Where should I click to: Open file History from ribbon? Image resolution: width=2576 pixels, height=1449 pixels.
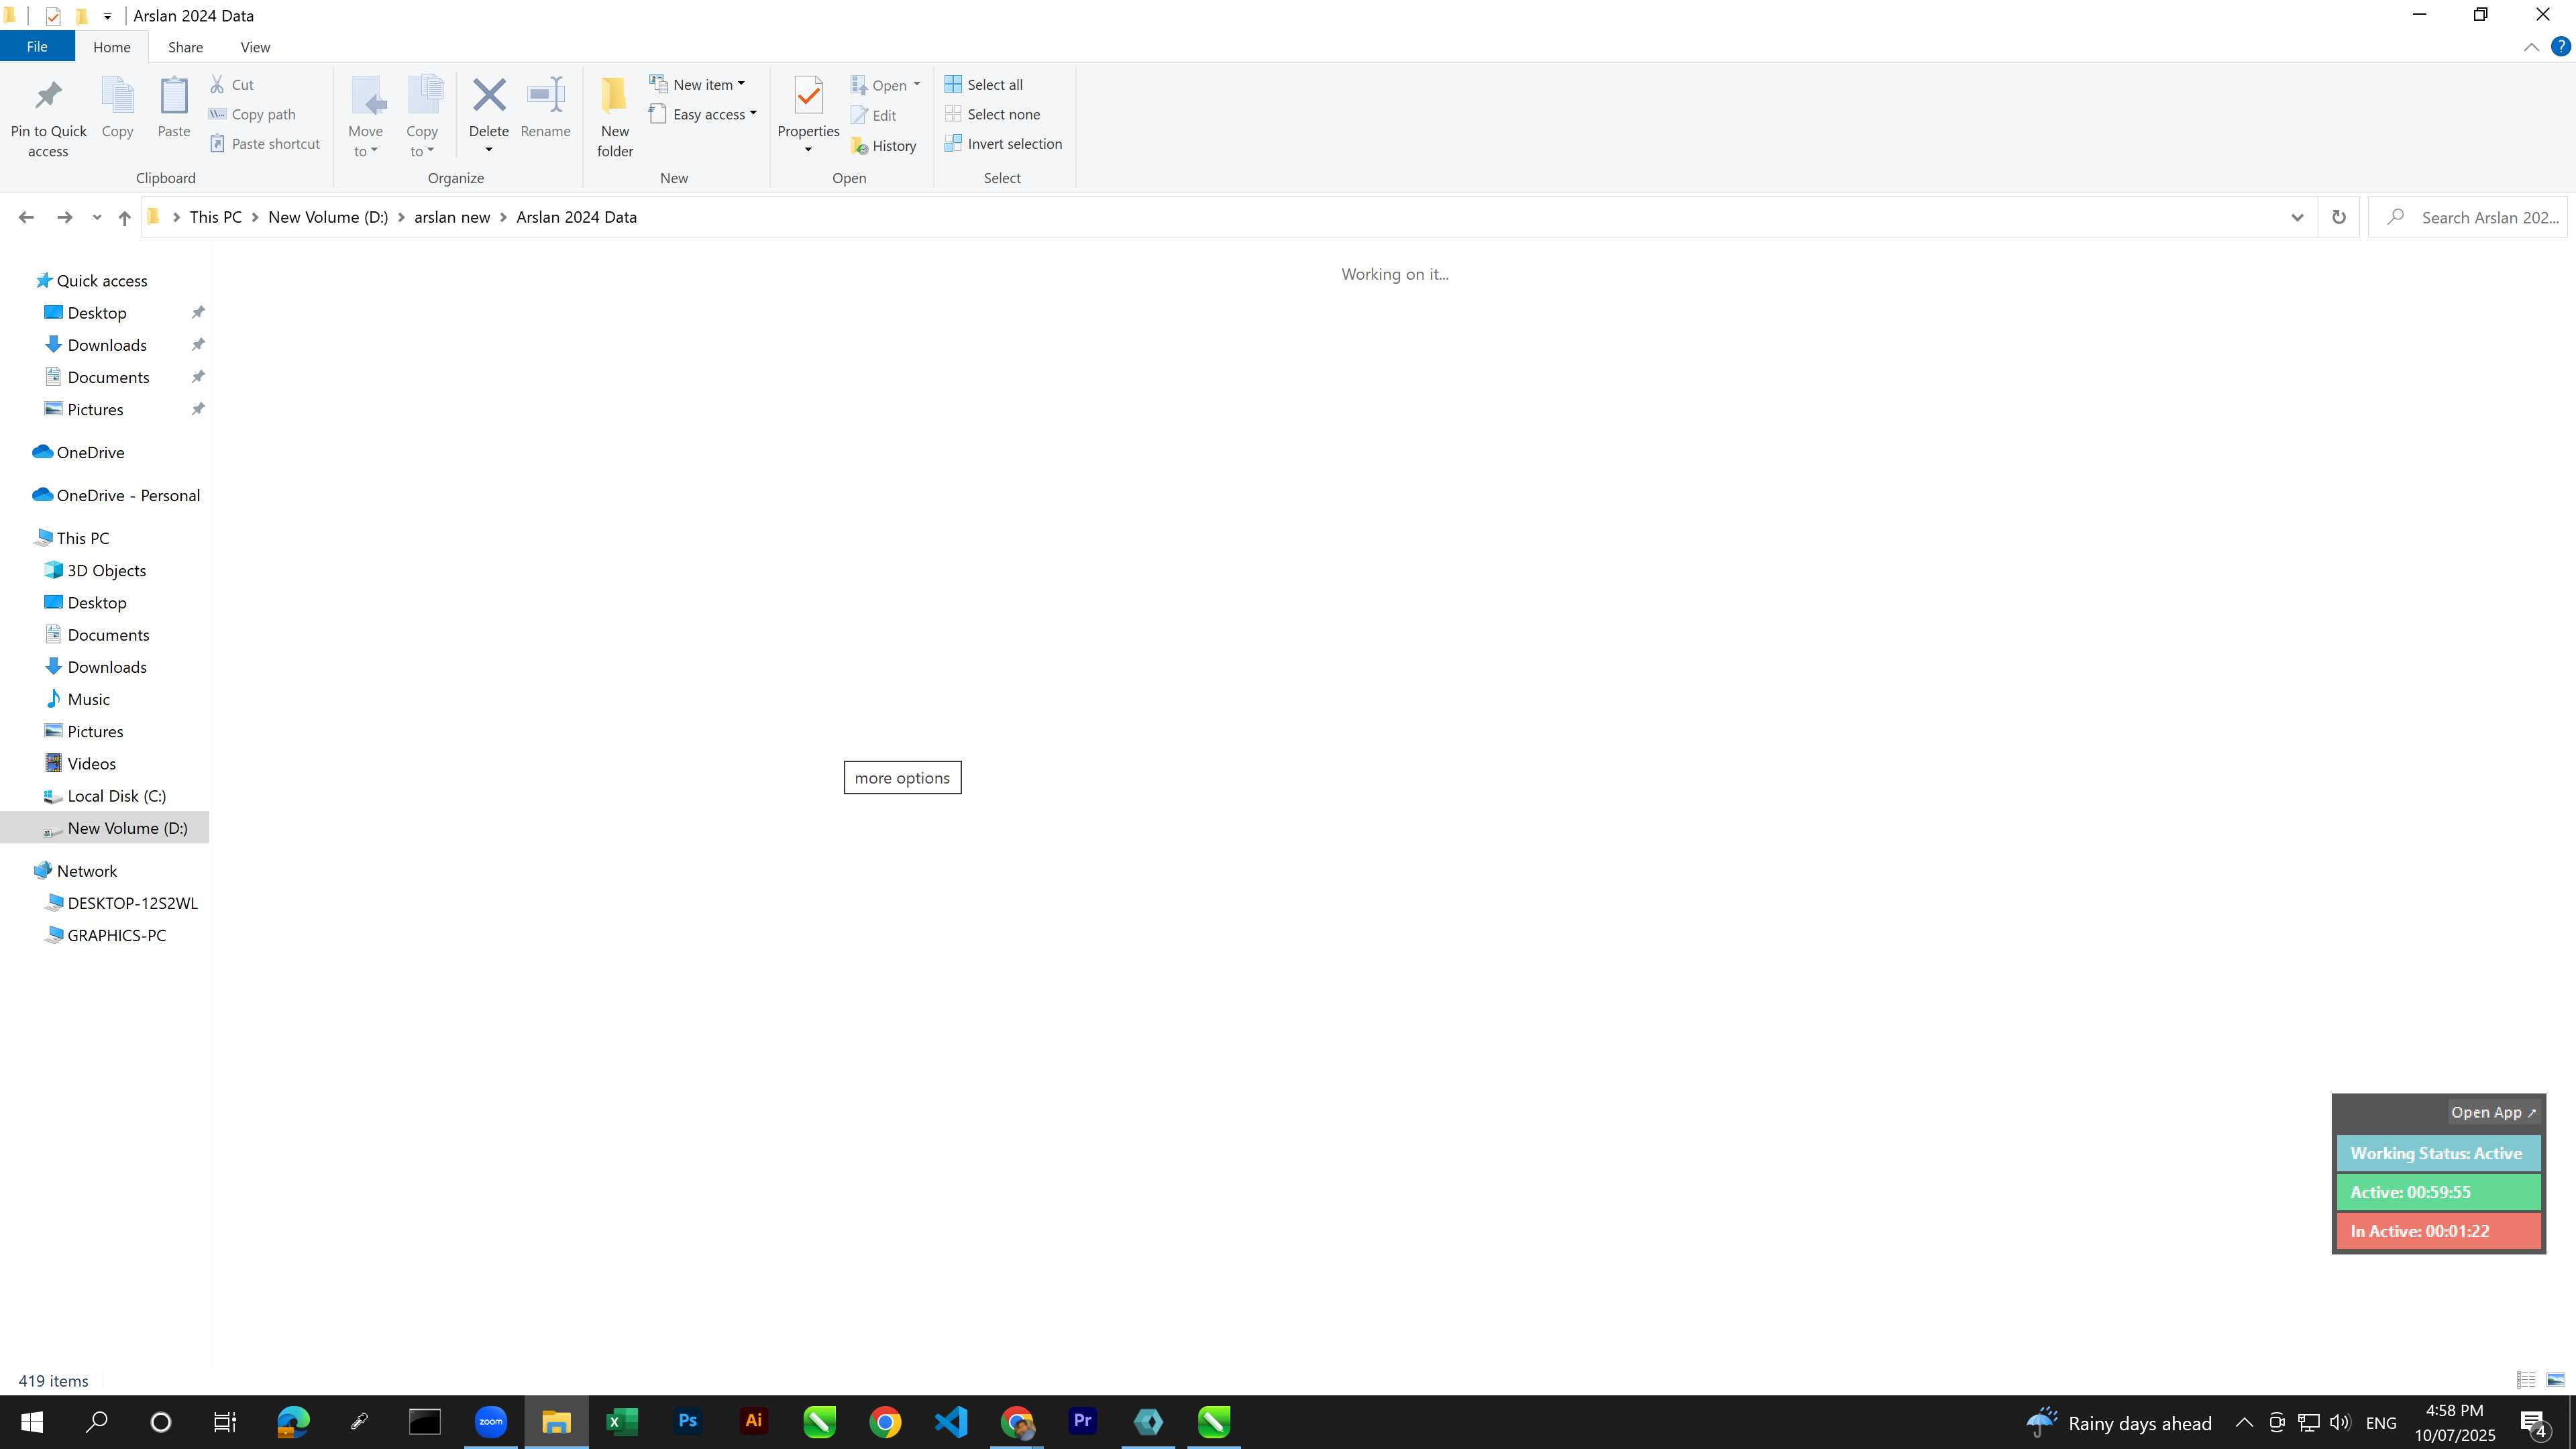coord(884,146)
